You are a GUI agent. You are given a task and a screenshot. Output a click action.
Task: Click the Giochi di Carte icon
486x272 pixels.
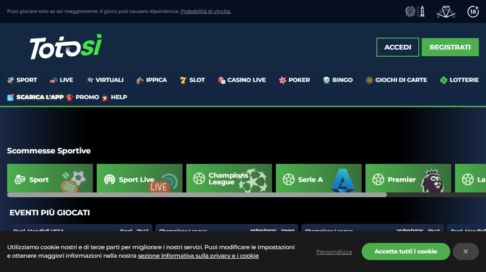click(369, 80)
